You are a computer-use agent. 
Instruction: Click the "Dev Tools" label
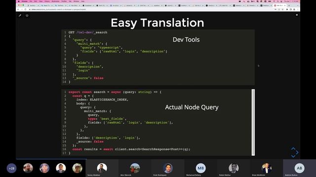click(186, 39)
